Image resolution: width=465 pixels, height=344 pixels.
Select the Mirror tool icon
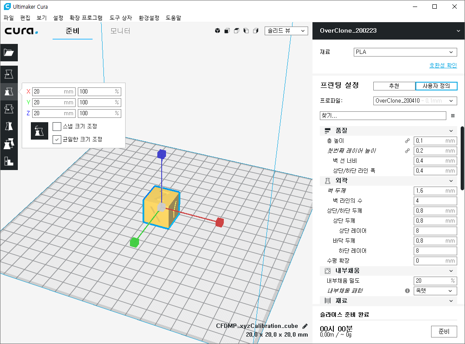pyautogui.click(x=9, y=127)
